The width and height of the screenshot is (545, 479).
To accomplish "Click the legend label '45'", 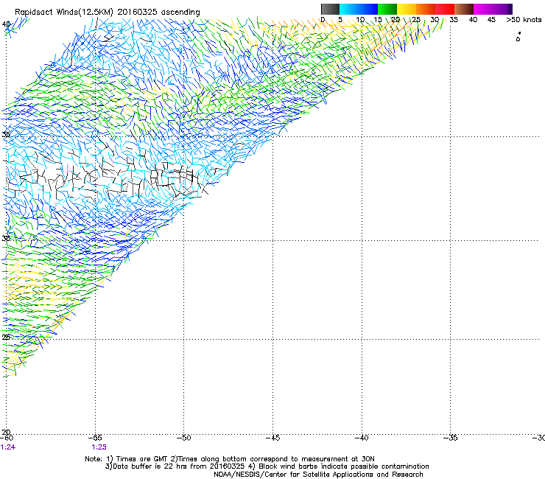I will click(491, 20).
